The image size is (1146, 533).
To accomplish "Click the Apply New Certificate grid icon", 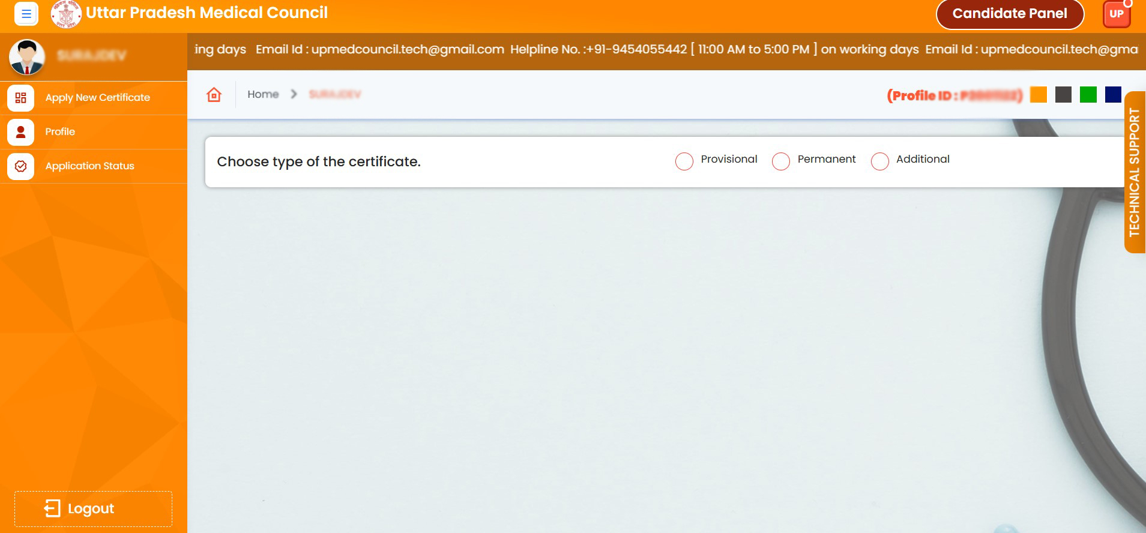I will pos(20,98).
